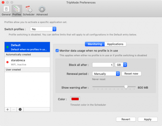Open the Switch profiles dropdown
This screenshot has width=162, height=126.
[43, 29]
